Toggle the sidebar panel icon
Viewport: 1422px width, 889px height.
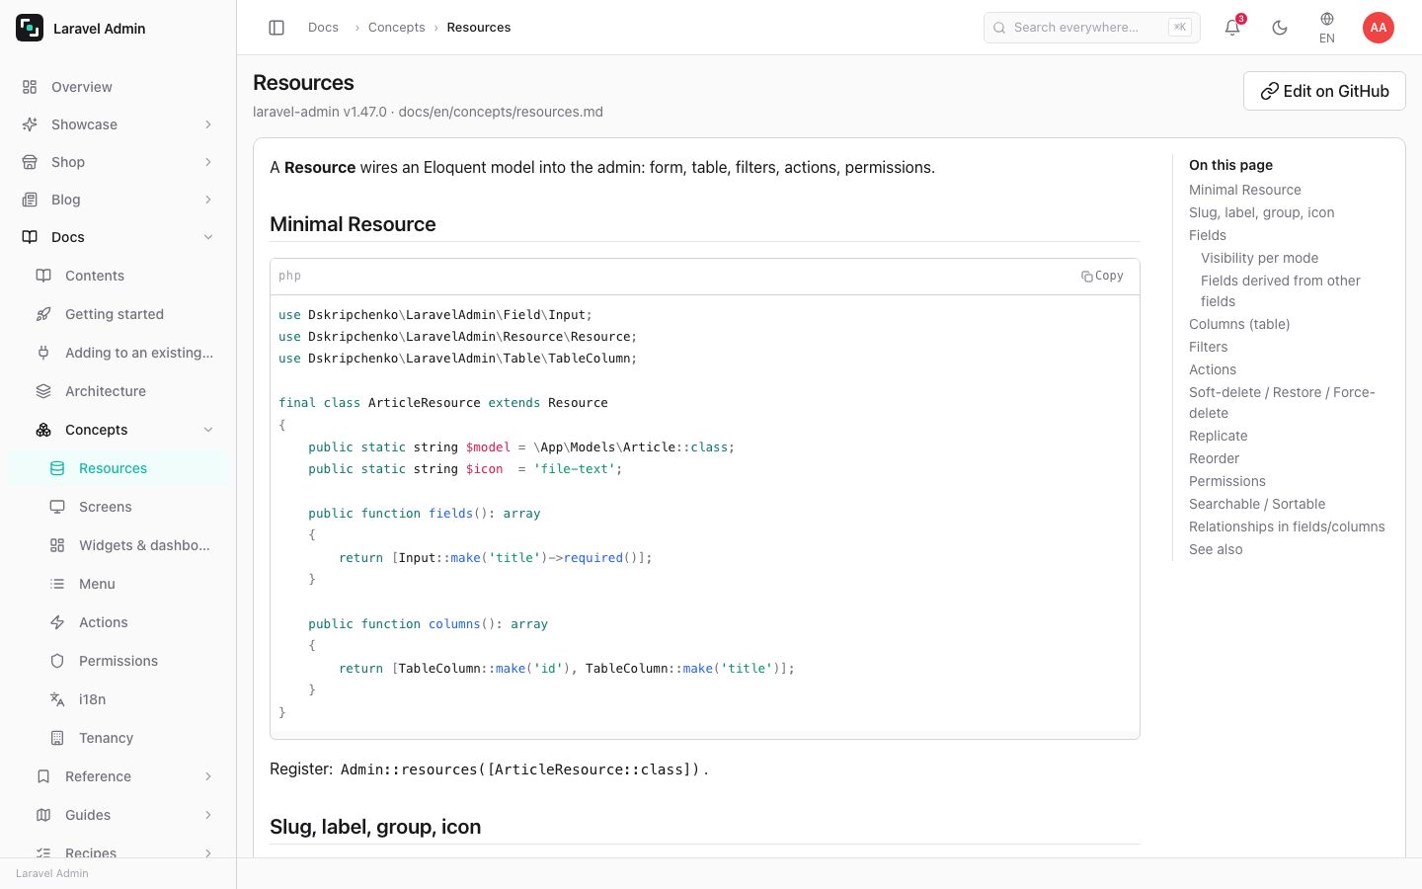coord(276,28)
